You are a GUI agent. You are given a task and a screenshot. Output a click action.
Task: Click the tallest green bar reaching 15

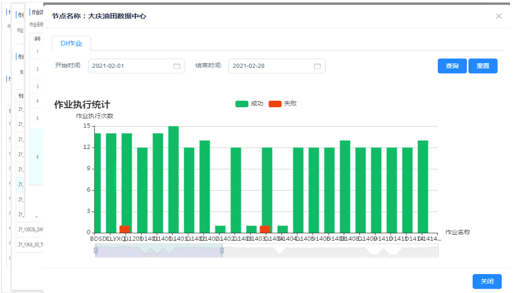point(173,179)
